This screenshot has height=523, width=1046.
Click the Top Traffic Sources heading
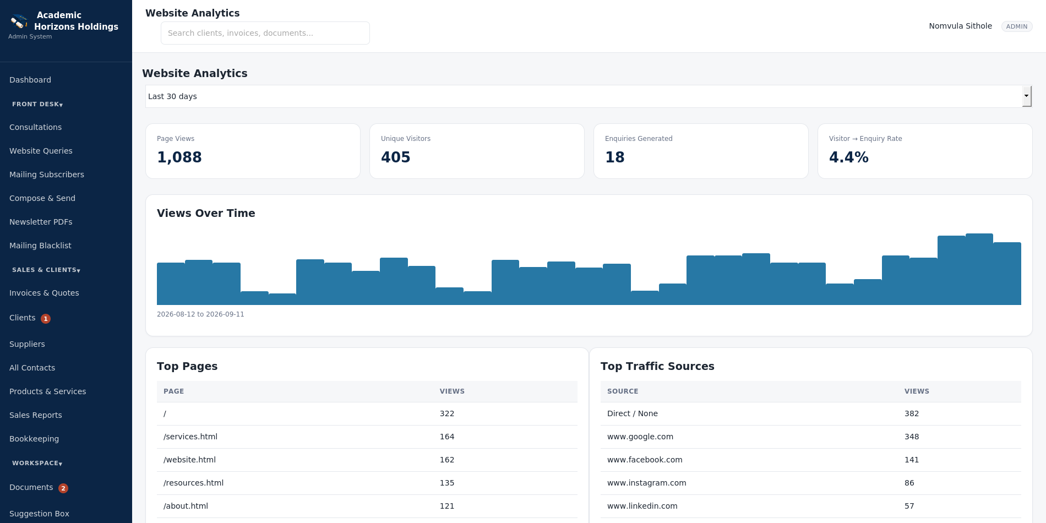click(657, 366)
